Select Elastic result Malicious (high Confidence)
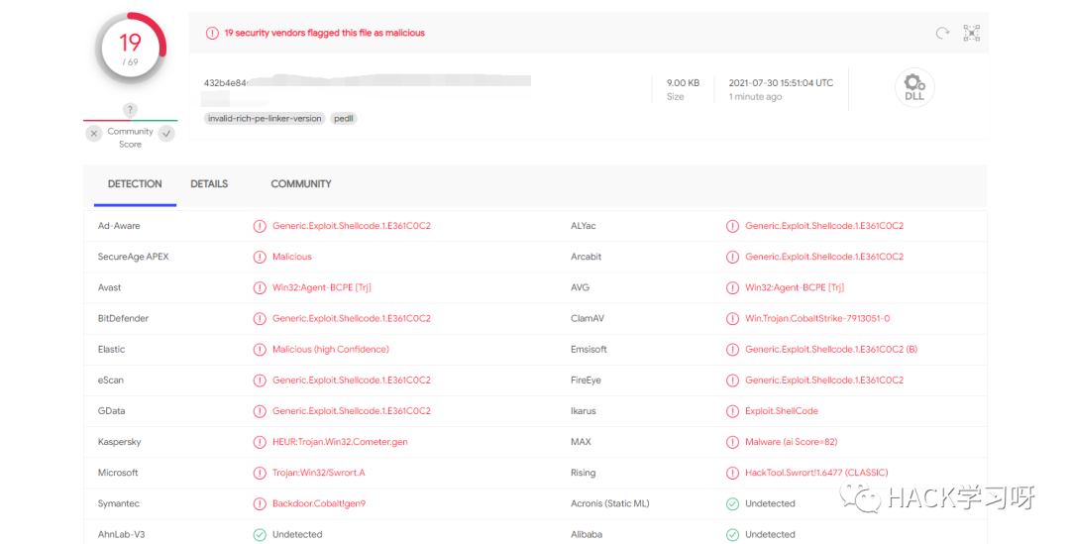Image resolution: width=1070 pixels, height=544 pixels. 331,350
